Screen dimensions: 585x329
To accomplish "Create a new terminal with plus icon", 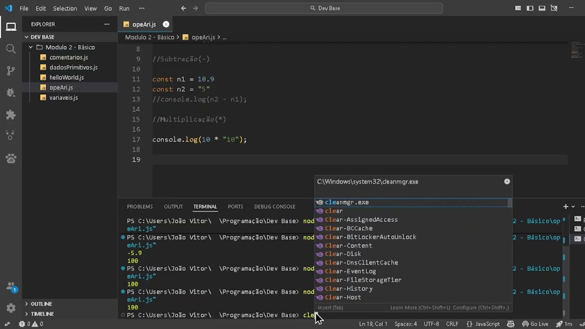I will 565,207.
